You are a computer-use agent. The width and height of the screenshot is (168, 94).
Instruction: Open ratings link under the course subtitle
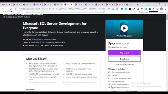click(38, 39)
